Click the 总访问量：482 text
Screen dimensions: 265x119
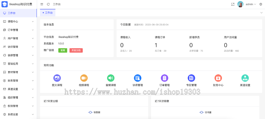coord(231,51)
